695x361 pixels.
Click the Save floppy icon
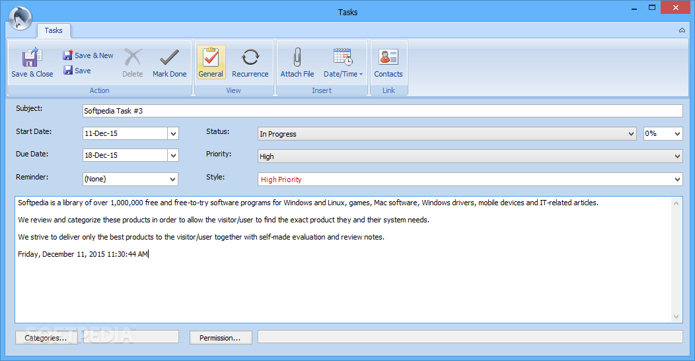pyautogui.click(x=68, y=70)
